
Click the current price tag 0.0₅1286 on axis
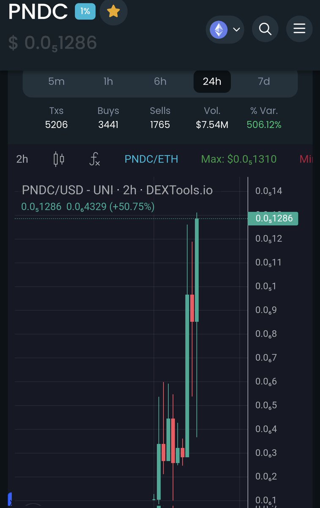[x=273, y=218]
